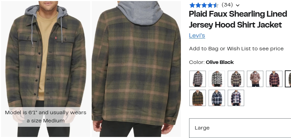Open the back view jacket photo
The image size is (291, 138).
pyautogui.click(x=136, y=69)
